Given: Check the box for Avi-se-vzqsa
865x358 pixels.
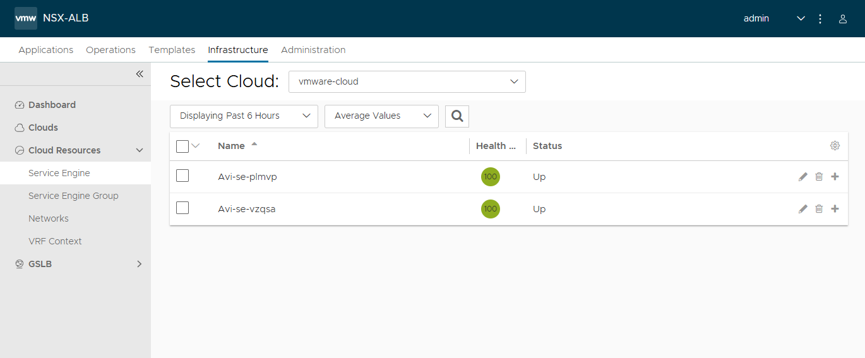Looking at the screenshot, I should point(182,208).
